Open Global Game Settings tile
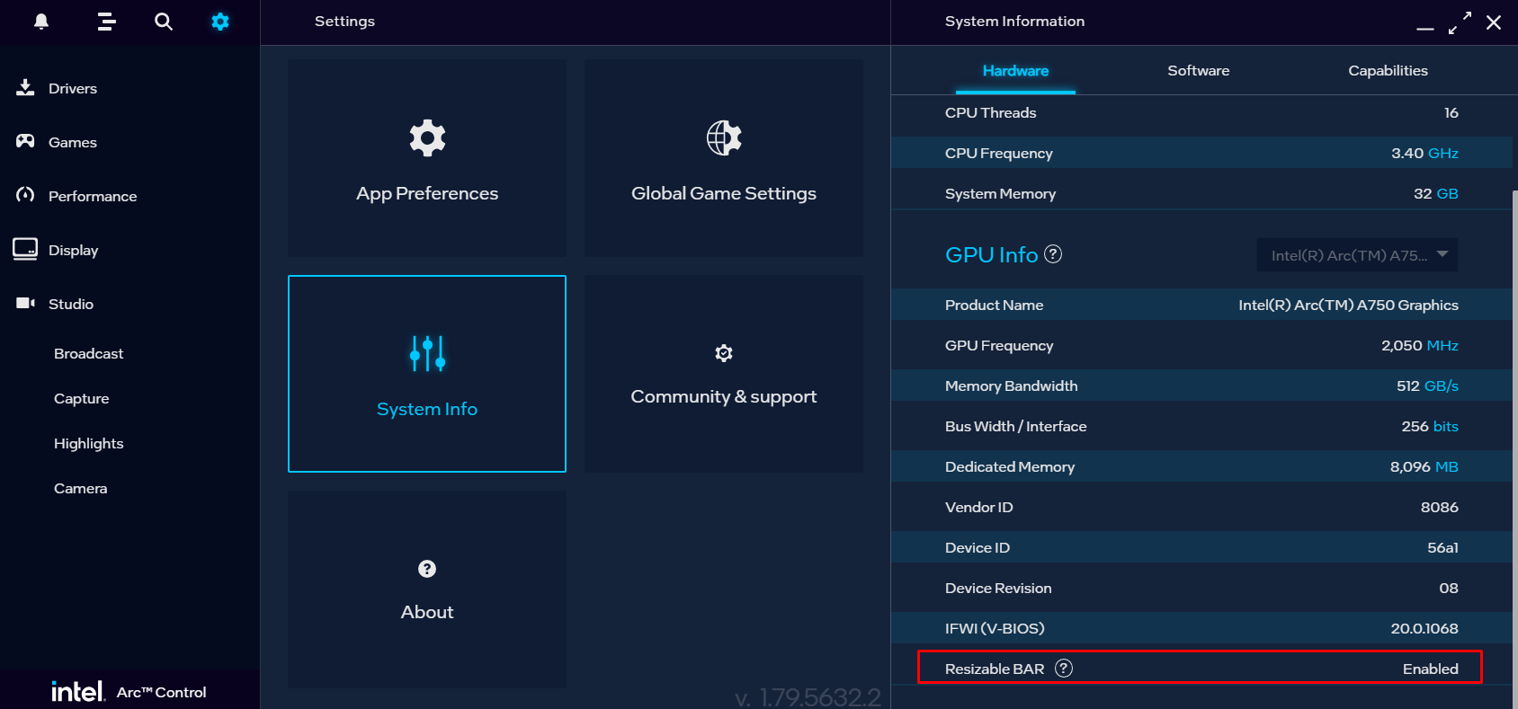This screenshot has width=1518, height=709. [724, 158]
